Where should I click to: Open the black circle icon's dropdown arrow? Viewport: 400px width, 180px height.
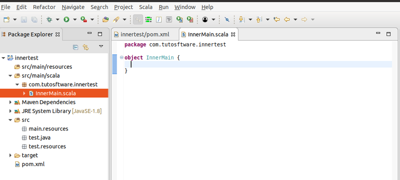[213, 19]
